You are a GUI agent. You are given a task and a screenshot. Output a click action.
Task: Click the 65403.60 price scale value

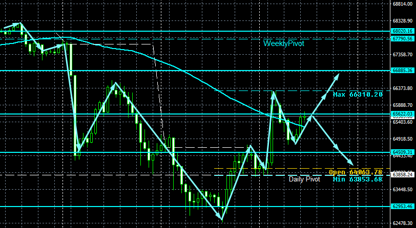403,122
